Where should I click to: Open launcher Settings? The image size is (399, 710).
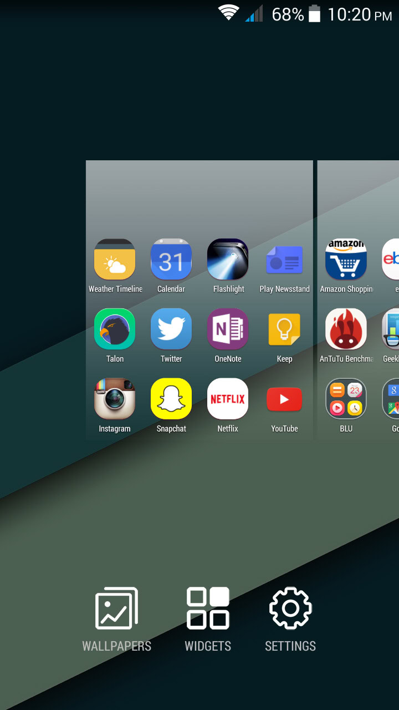click(x=290, y=619)
